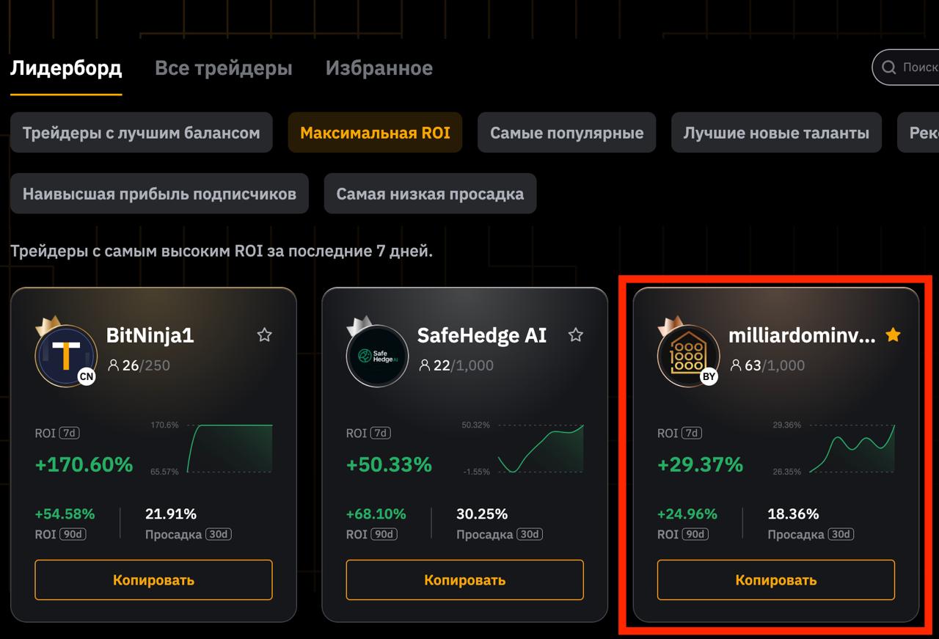The height and width of the screenshot is (639, 939).
Task: Click BitNinja1 followers count icon
Action: pos(113,365)
